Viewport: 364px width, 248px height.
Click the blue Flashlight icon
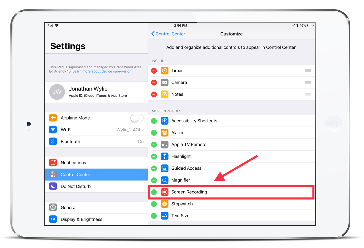tap(165, 156)
